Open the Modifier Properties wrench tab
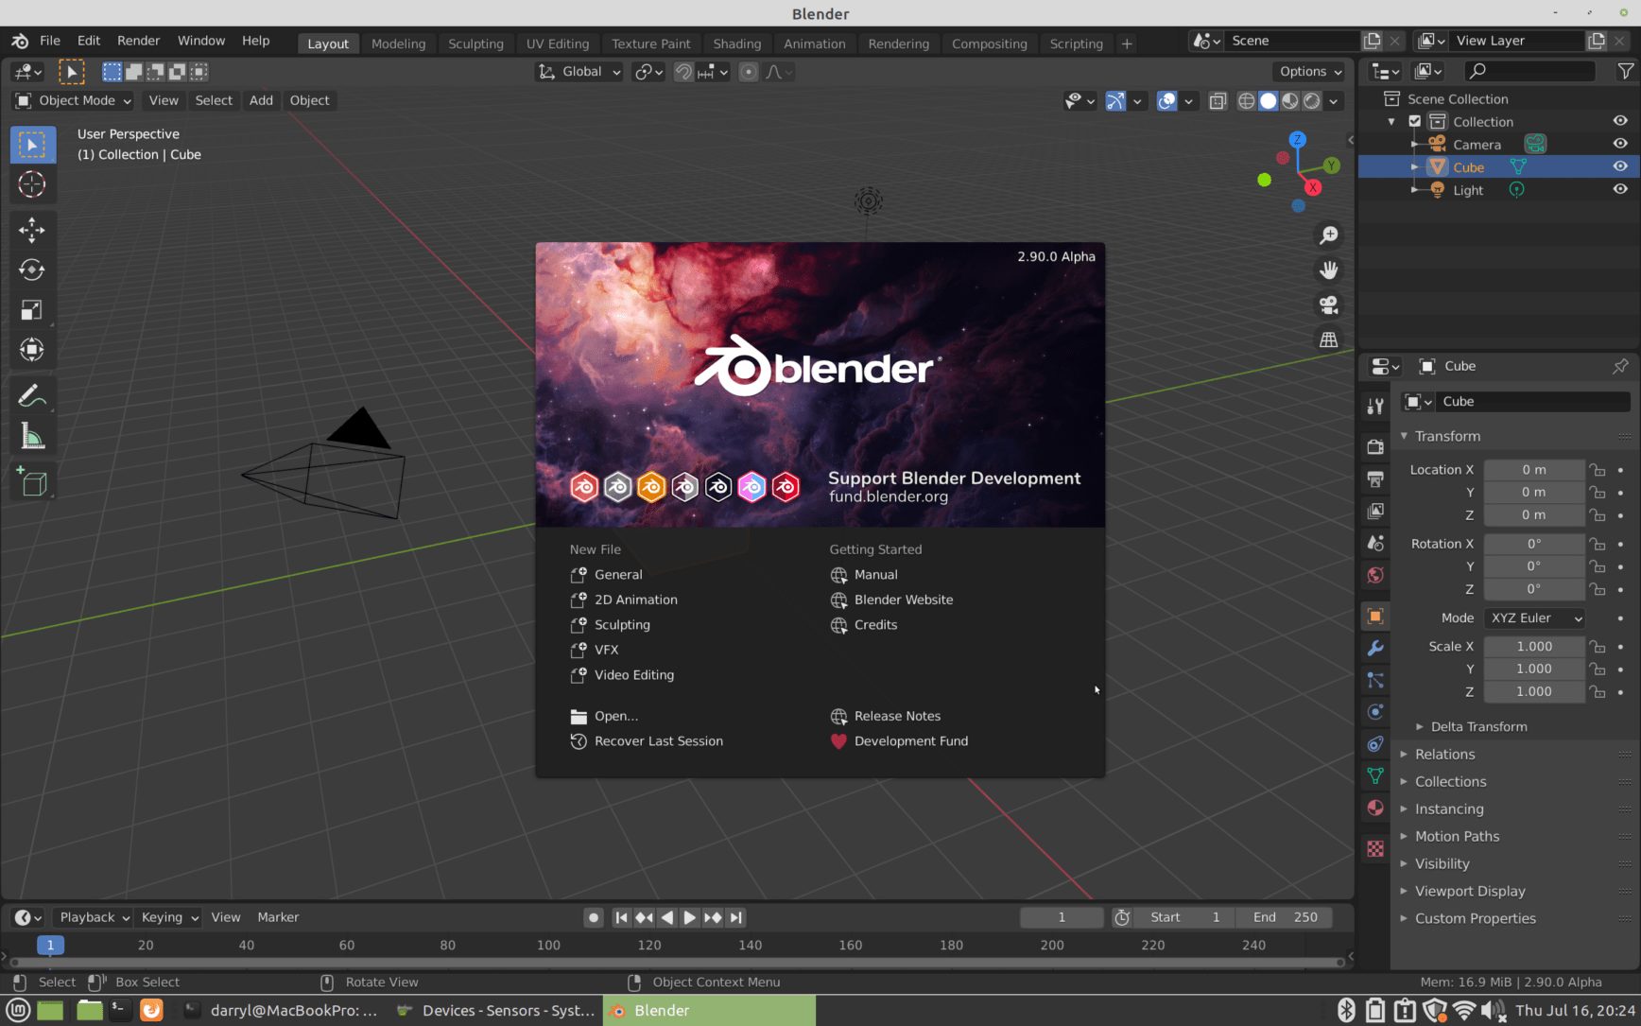1641x1026 pixels. coord(1375,648)
